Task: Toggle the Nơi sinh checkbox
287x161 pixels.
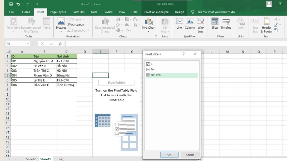Action: (x=148, y=75)
